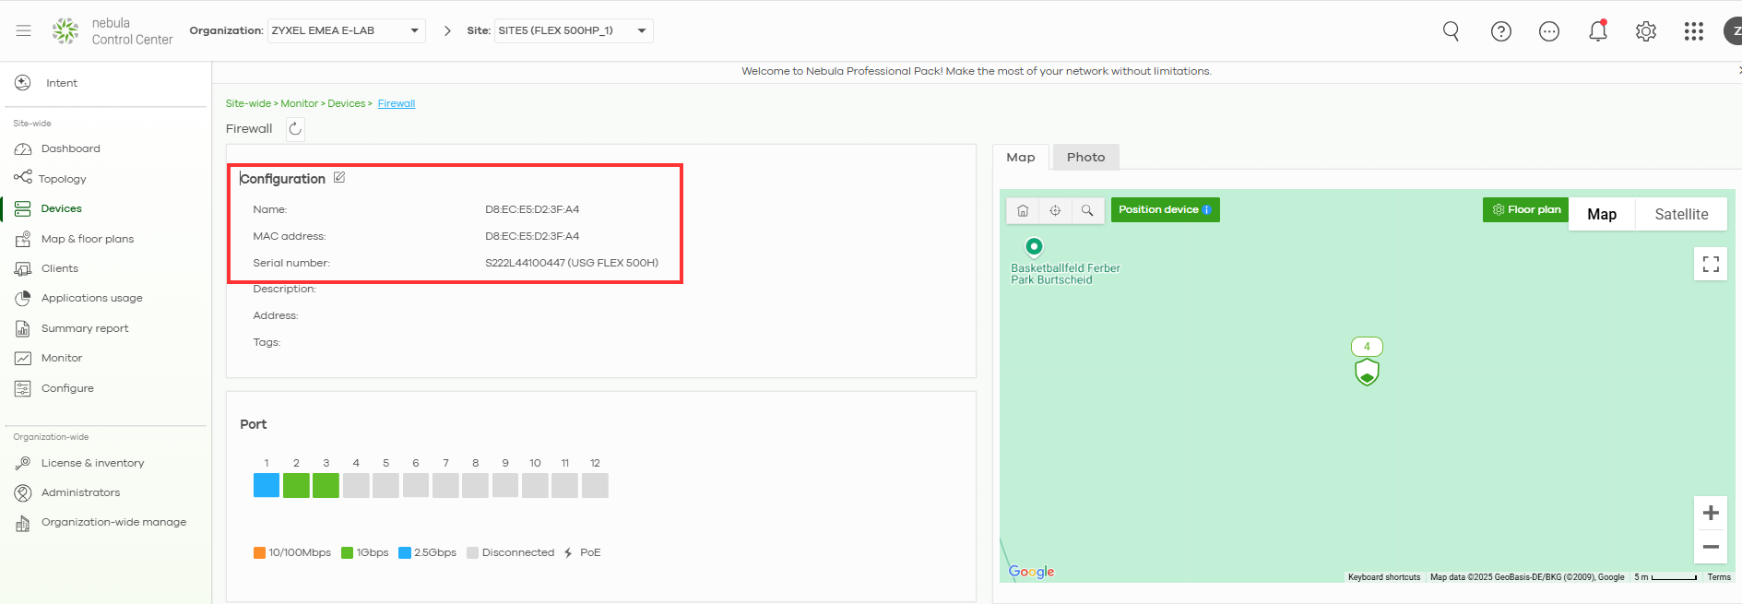Open the help question mark icon

(1500, 31)
